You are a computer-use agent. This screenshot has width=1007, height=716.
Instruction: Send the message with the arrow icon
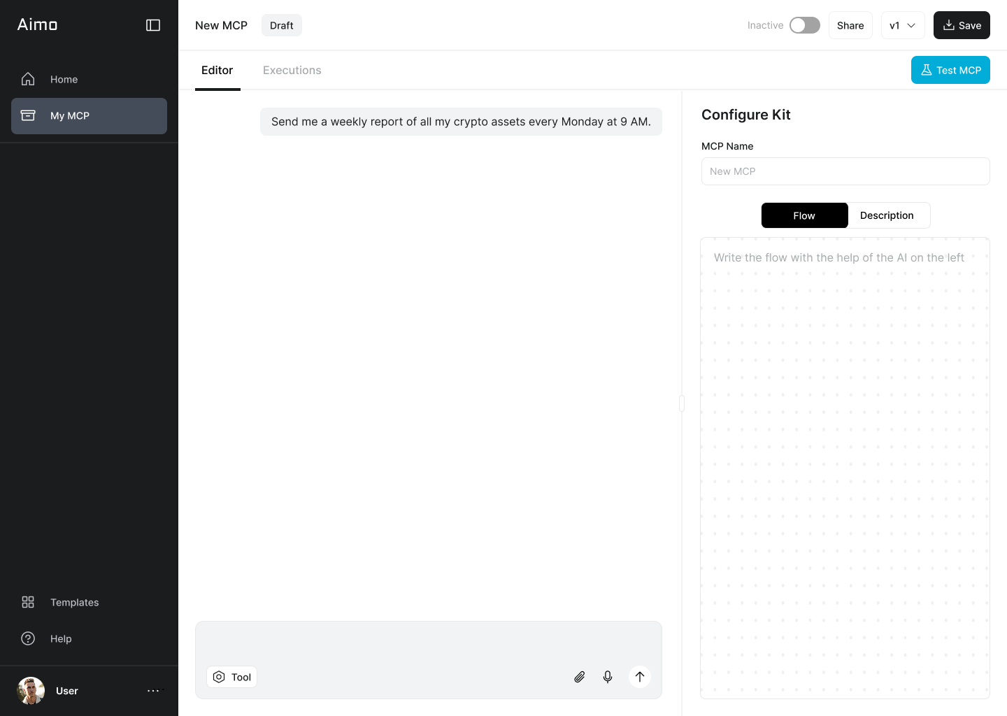[640, 677]
